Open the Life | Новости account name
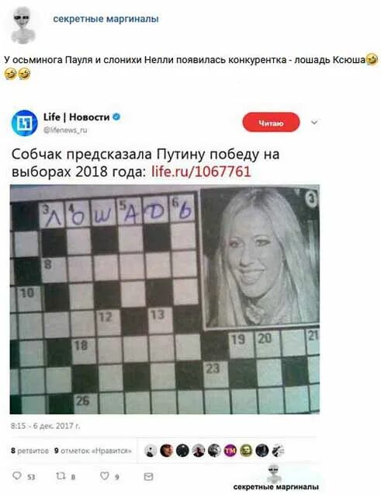This screenshot has width=381, height=495. coord(76,117)
